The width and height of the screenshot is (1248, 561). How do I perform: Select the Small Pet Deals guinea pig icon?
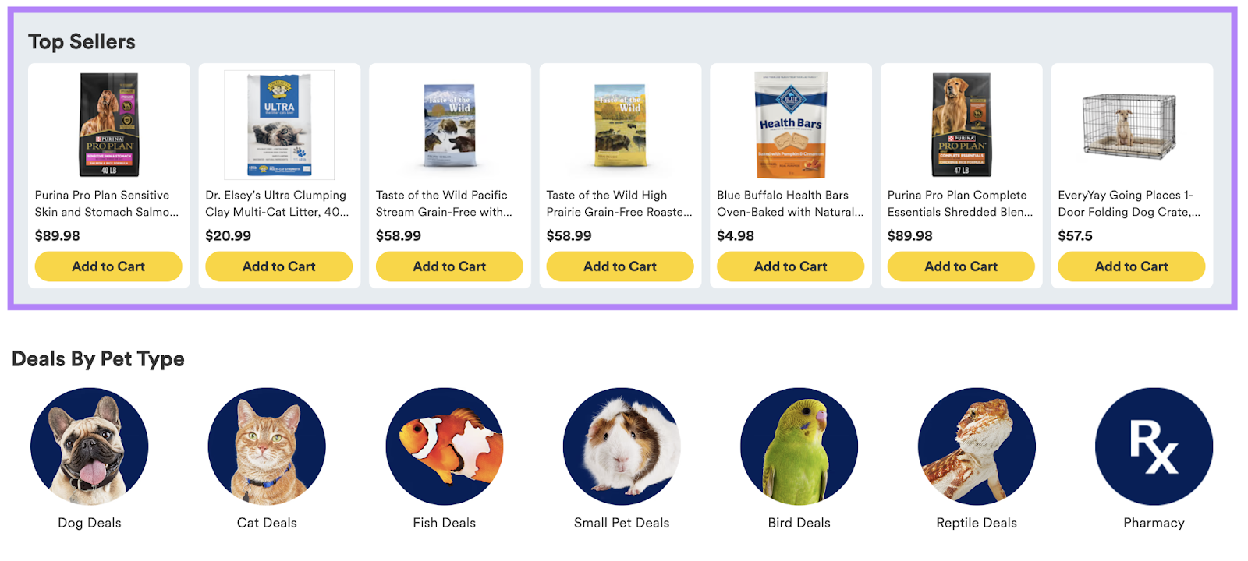(x=622, y=446)
